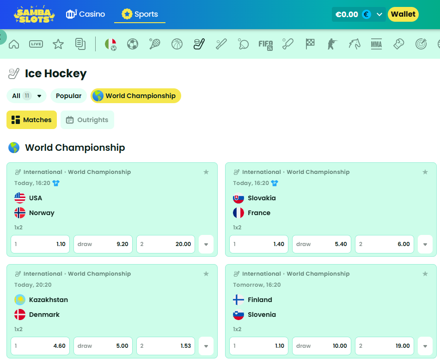Switch to the Sports tab
This screenshot has height=364, width=440.
click(140, 14)
